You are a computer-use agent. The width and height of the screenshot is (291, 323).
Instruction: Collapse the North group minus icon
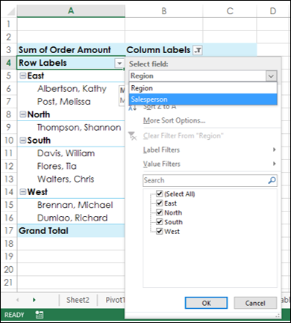22,114
